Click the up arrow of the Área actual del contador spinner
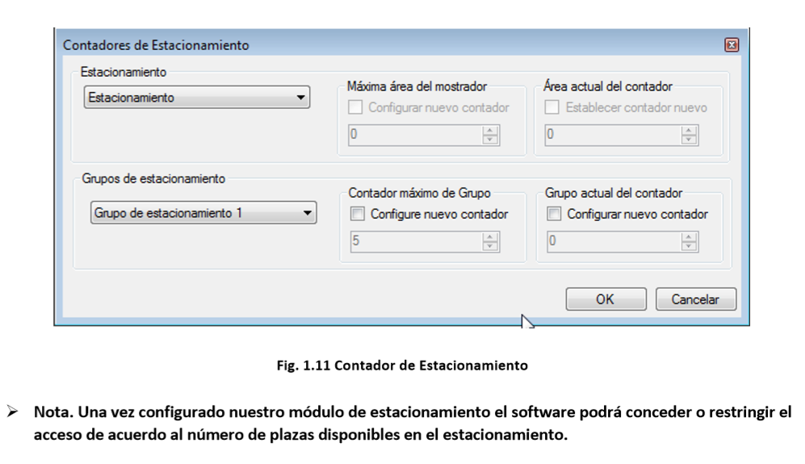 point(689,131)
